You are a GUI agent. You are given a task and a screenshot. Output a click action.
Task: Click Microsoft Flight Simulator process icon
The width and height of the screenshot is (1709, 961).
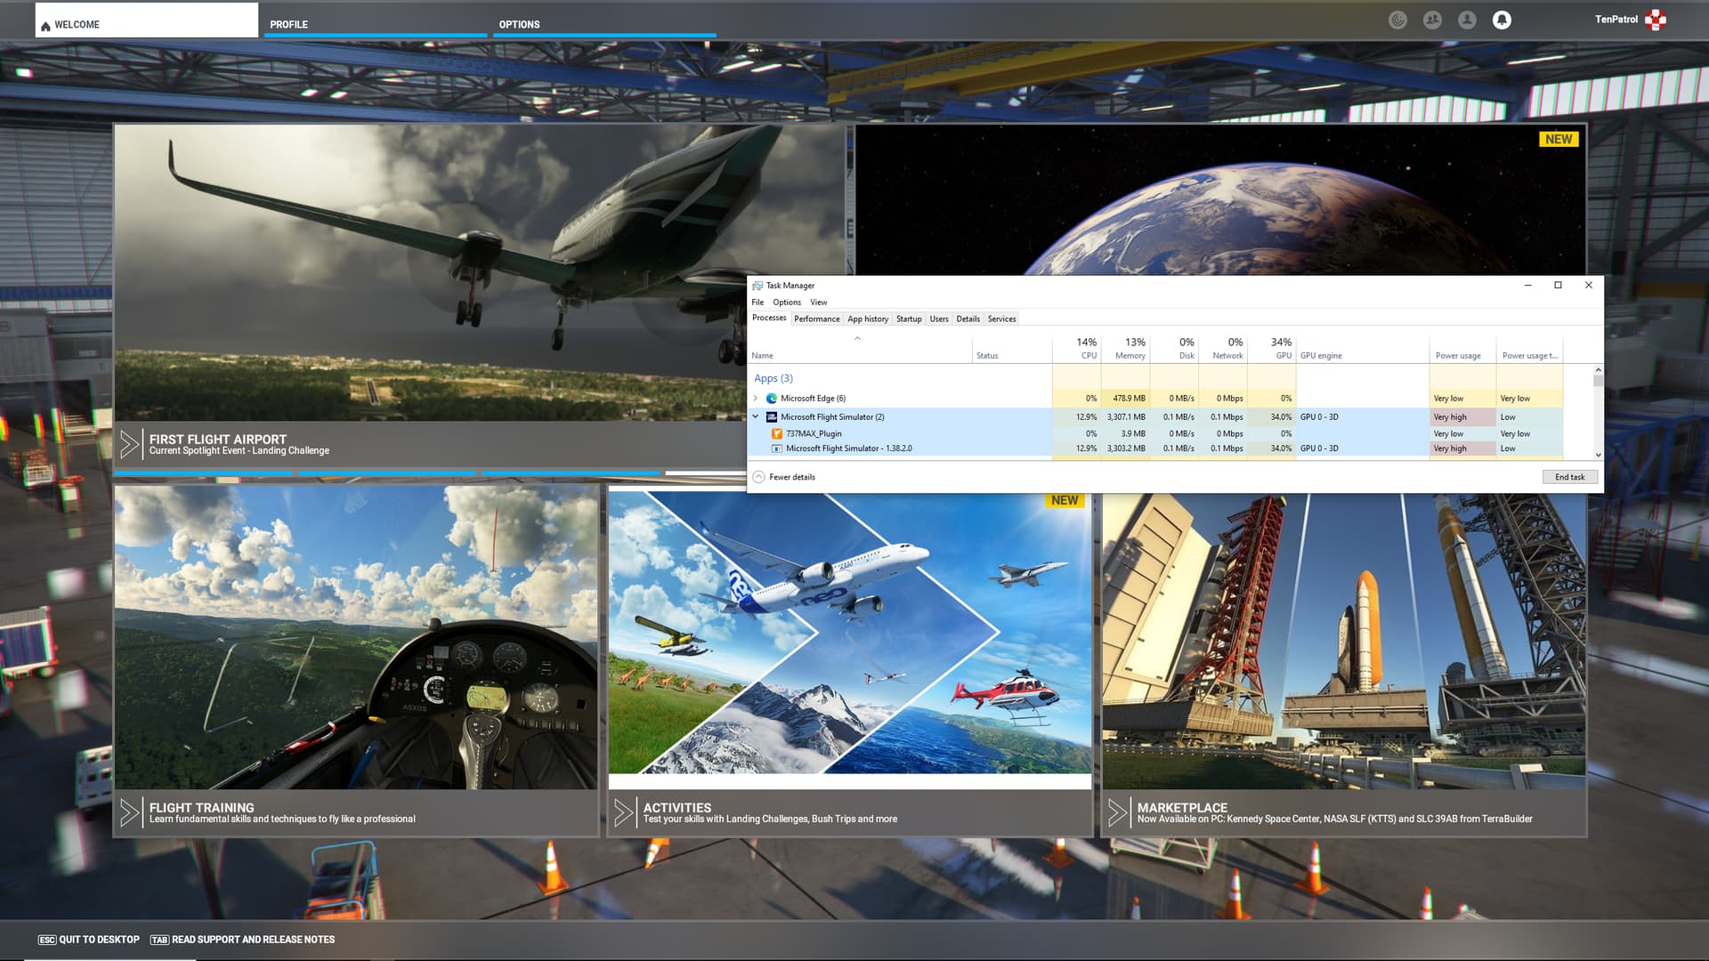772,416
